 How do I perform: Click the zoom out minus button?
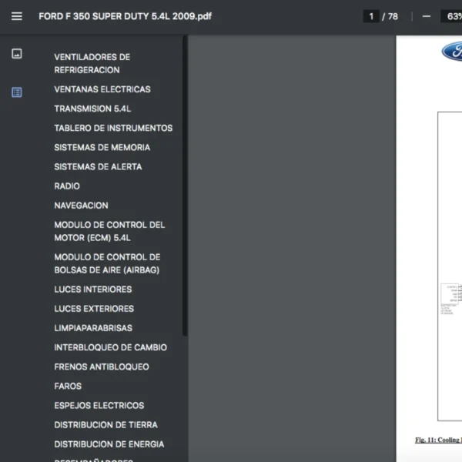tap(427, 16)
